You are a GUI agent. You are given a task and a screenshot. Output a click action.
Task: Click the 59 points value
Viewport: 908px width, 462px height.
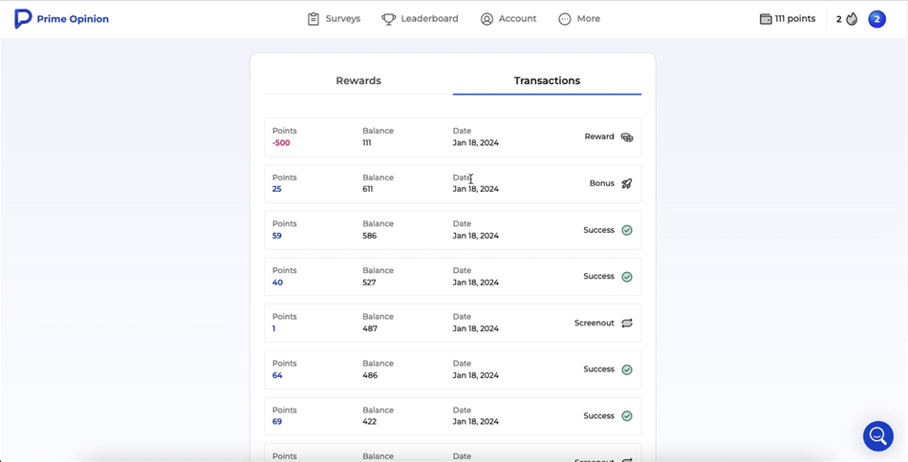pyautogui.click(x=277, y=236)
